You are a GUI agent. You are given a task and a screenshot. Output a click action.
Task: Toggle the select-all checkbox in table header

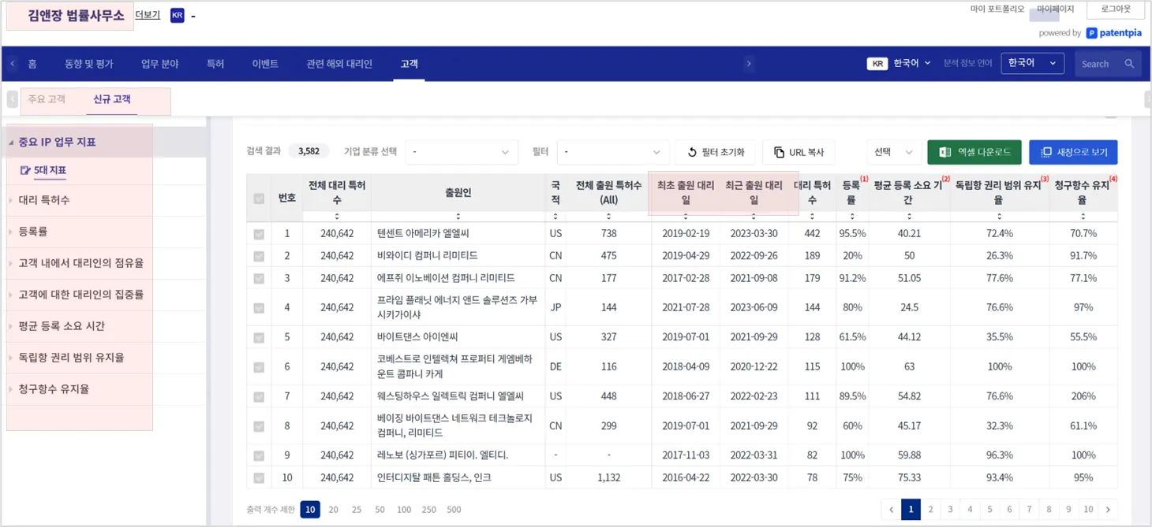[x=259, y=199]
